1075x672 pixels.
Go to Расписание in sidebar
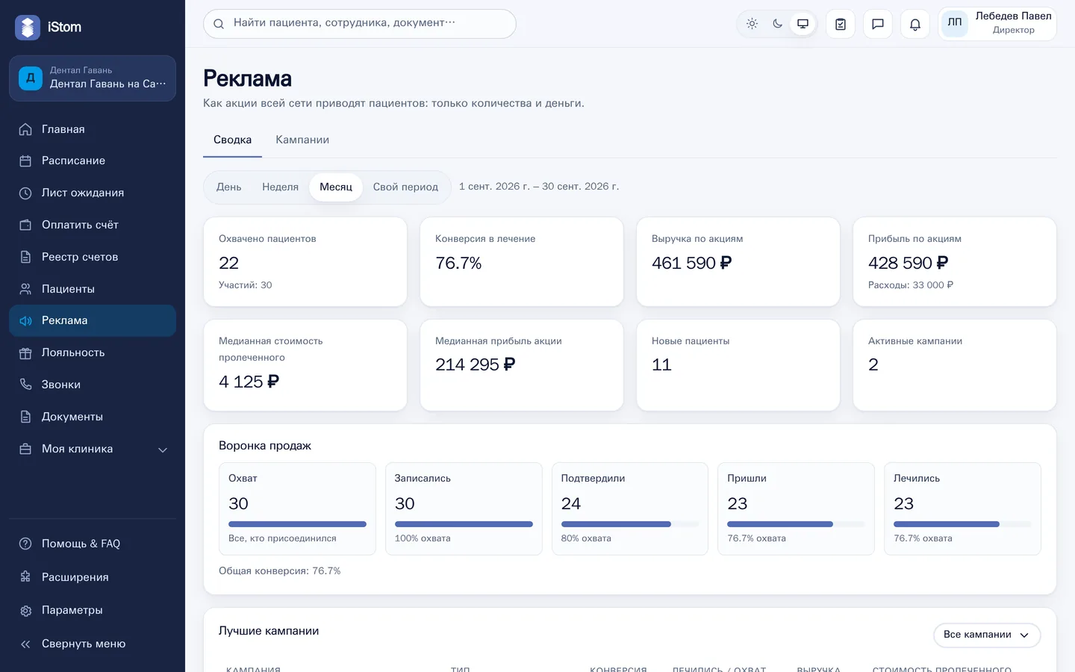(93, 161)
